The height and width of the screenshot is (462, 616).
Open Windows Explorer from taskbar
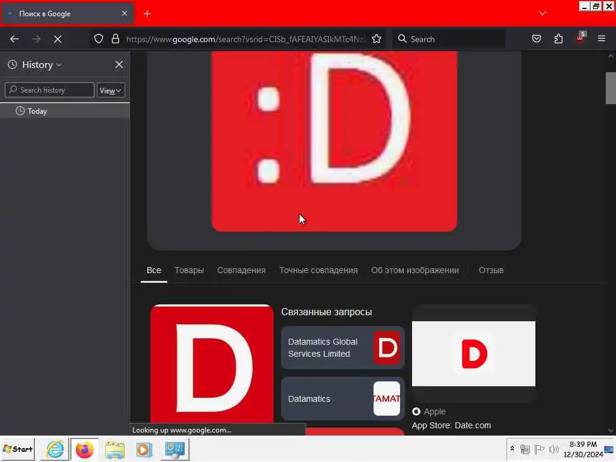[114, 449]
